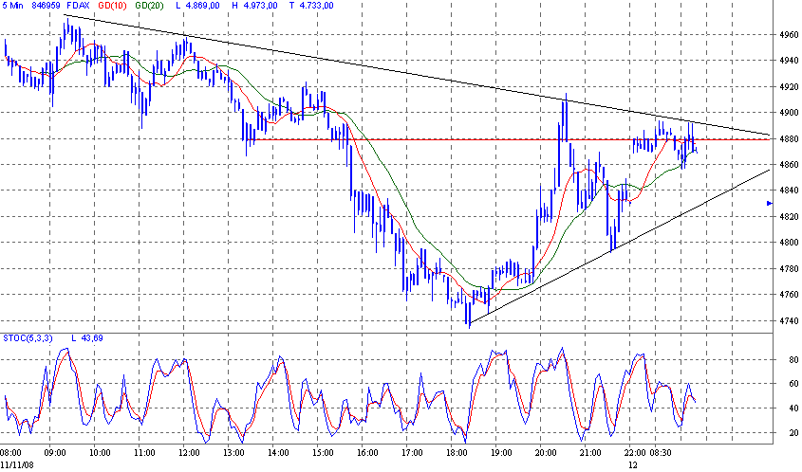Click the 4880 price axis label
Image resolution: width=802 pixels, height=472 pixels.
[x=788, y=138]
